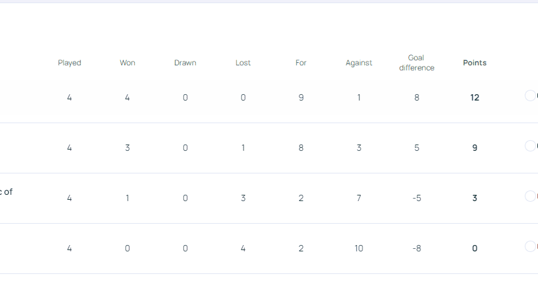The height and width of the screenshot is (301, 538).
Task: Click the top team's goal difference of 8
Action: [417, 97]
